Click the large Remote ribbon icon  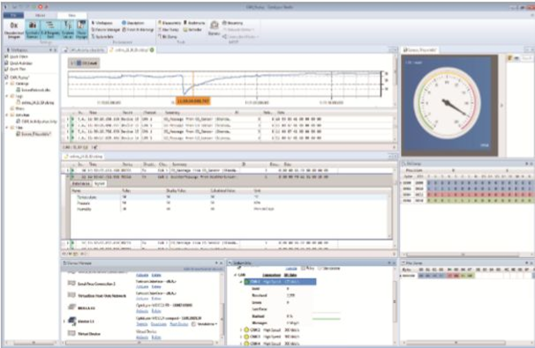(x=214, y=28)
